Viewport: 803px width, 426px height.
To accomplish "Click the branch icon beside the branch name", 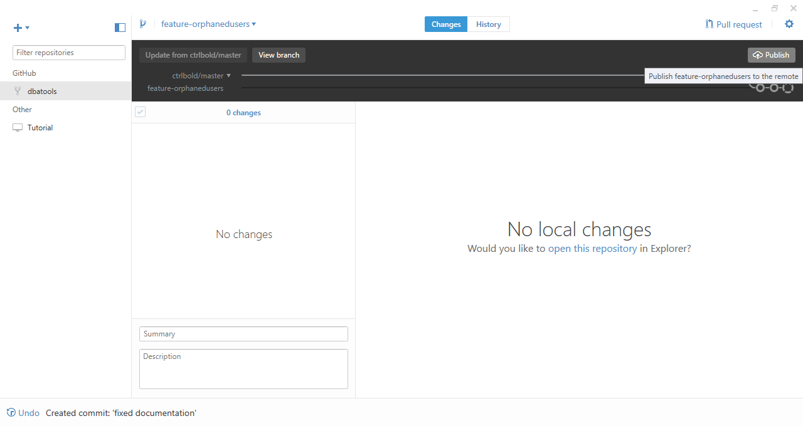I will point(143,24).
